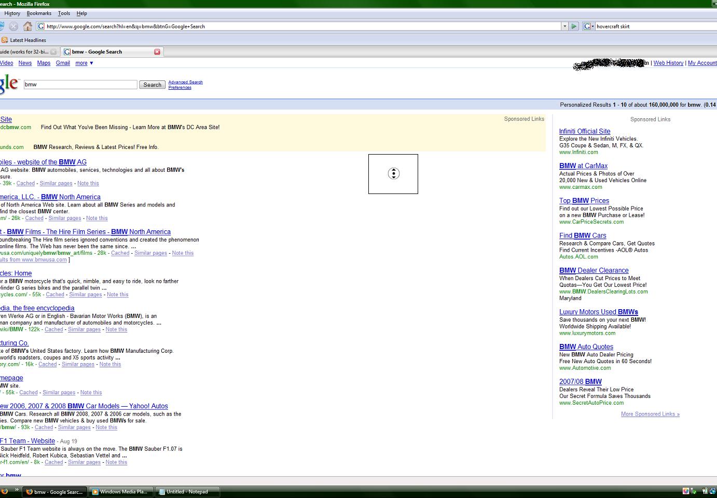This screenshot has width=717, height=498.
Task: Close the bmw - Google Search tab
Action: (157, 51)
